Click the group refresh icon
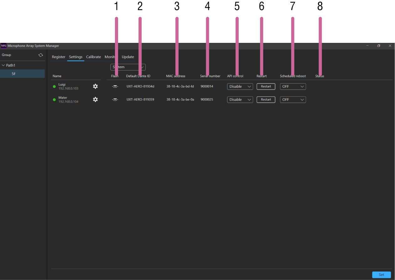 tap(40, 55)
